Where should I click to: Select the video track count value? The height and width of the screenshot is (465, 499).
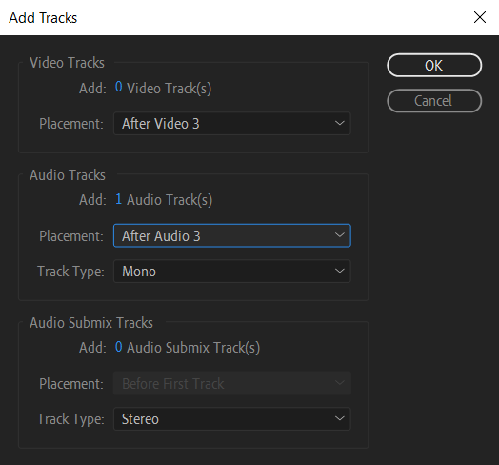pos(118,87)
